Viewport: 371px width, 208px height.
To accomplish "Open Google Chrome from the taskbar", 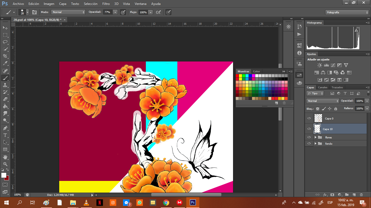I will [x=166, y=202].
